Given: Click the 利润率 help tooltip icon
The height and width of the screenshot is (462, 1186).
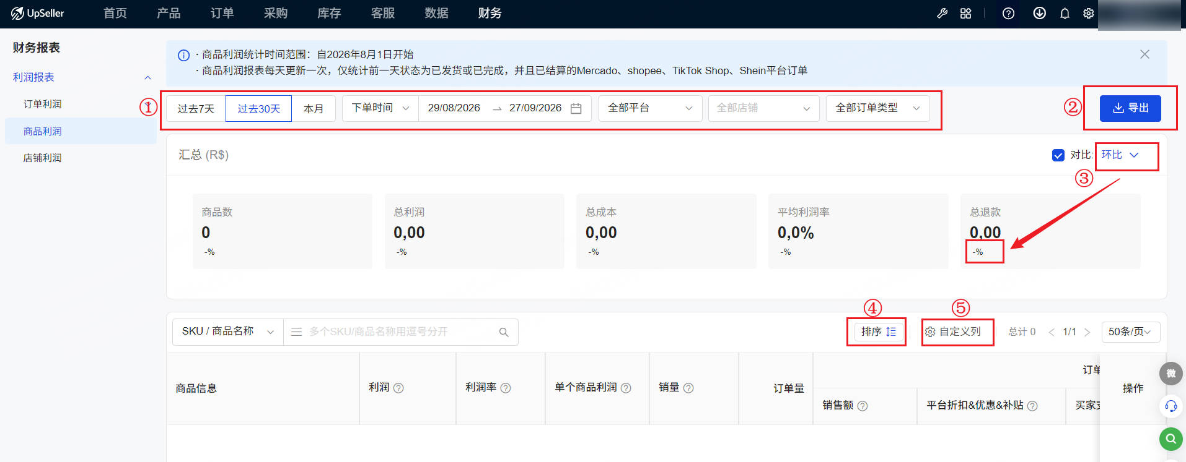Looking at the screenshot, I should pyautogui.click(x=506, y=388).
